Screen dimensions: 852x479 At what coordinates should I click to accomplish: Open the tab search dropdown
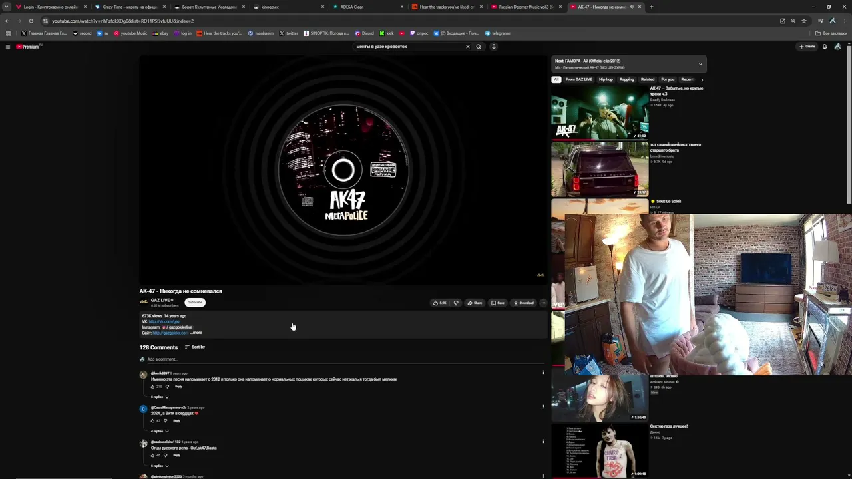tap(8, 7)
